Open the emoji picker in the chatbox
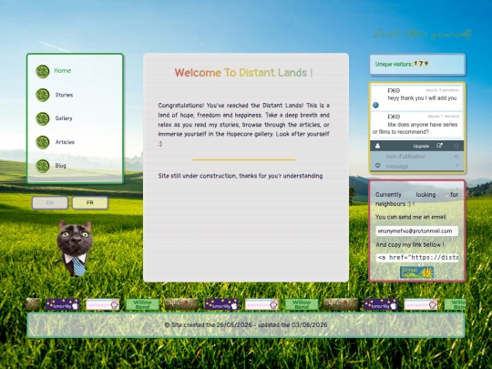Viewport: 492px width, 369px height. coord(378,165)
